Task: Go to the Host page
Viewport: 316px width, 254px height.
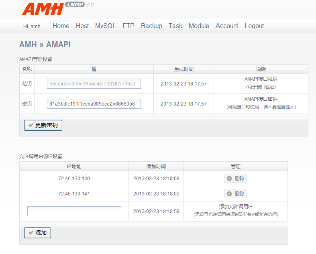Action: 82,26
